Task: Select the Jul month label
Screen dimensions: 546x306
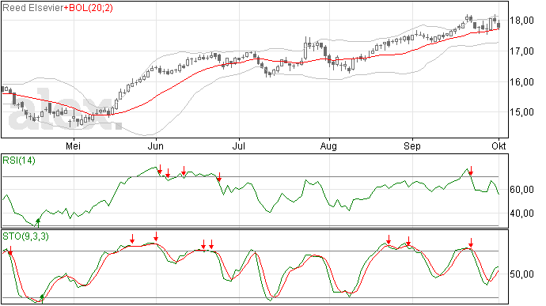Action: tap(239, 145)
